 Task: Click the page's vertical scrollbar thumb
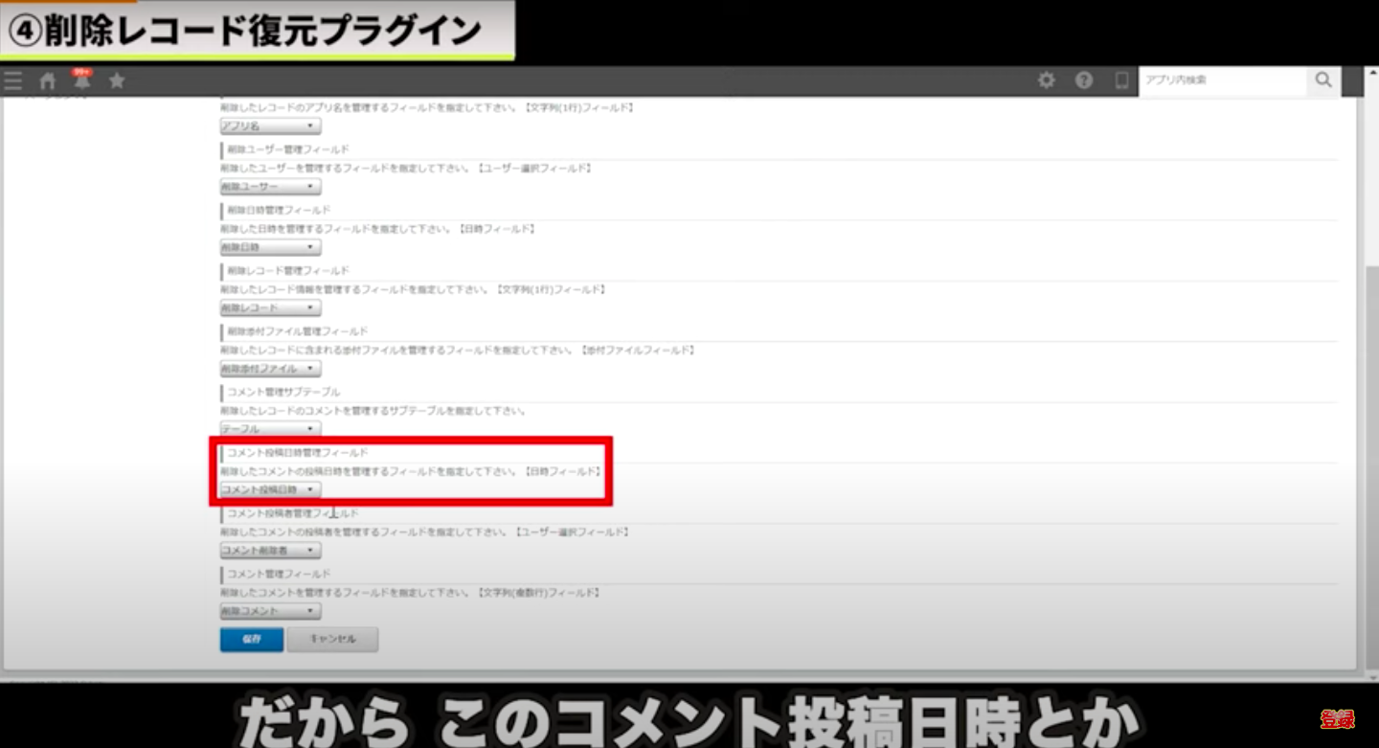coord(1370,460)
